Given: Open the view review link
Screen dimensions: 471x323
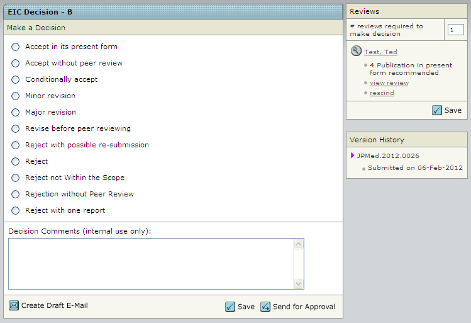Looking at the screenshot, I should pyautogui.click(x=389, y=83).
